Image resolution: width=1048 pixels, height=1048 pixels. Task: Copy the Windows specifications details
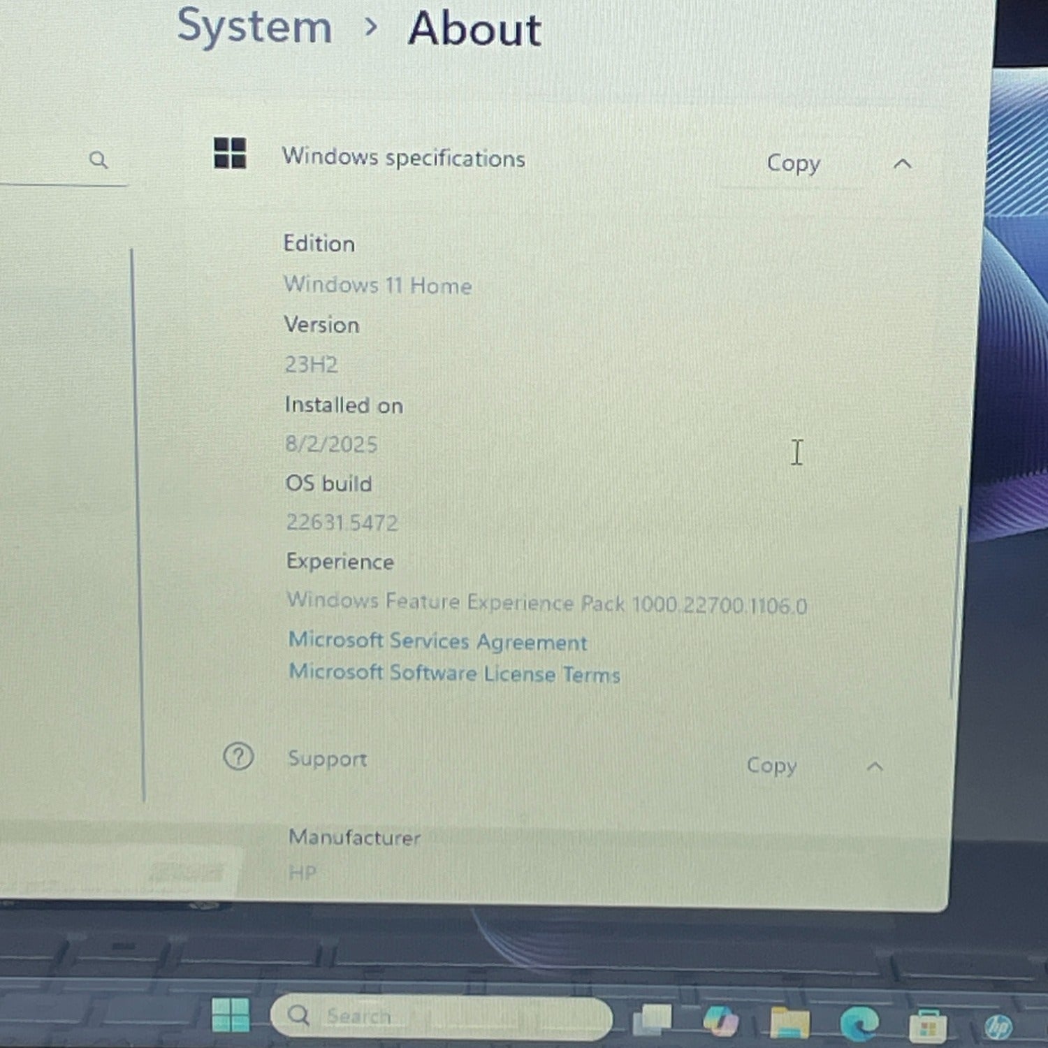(793, 163)
